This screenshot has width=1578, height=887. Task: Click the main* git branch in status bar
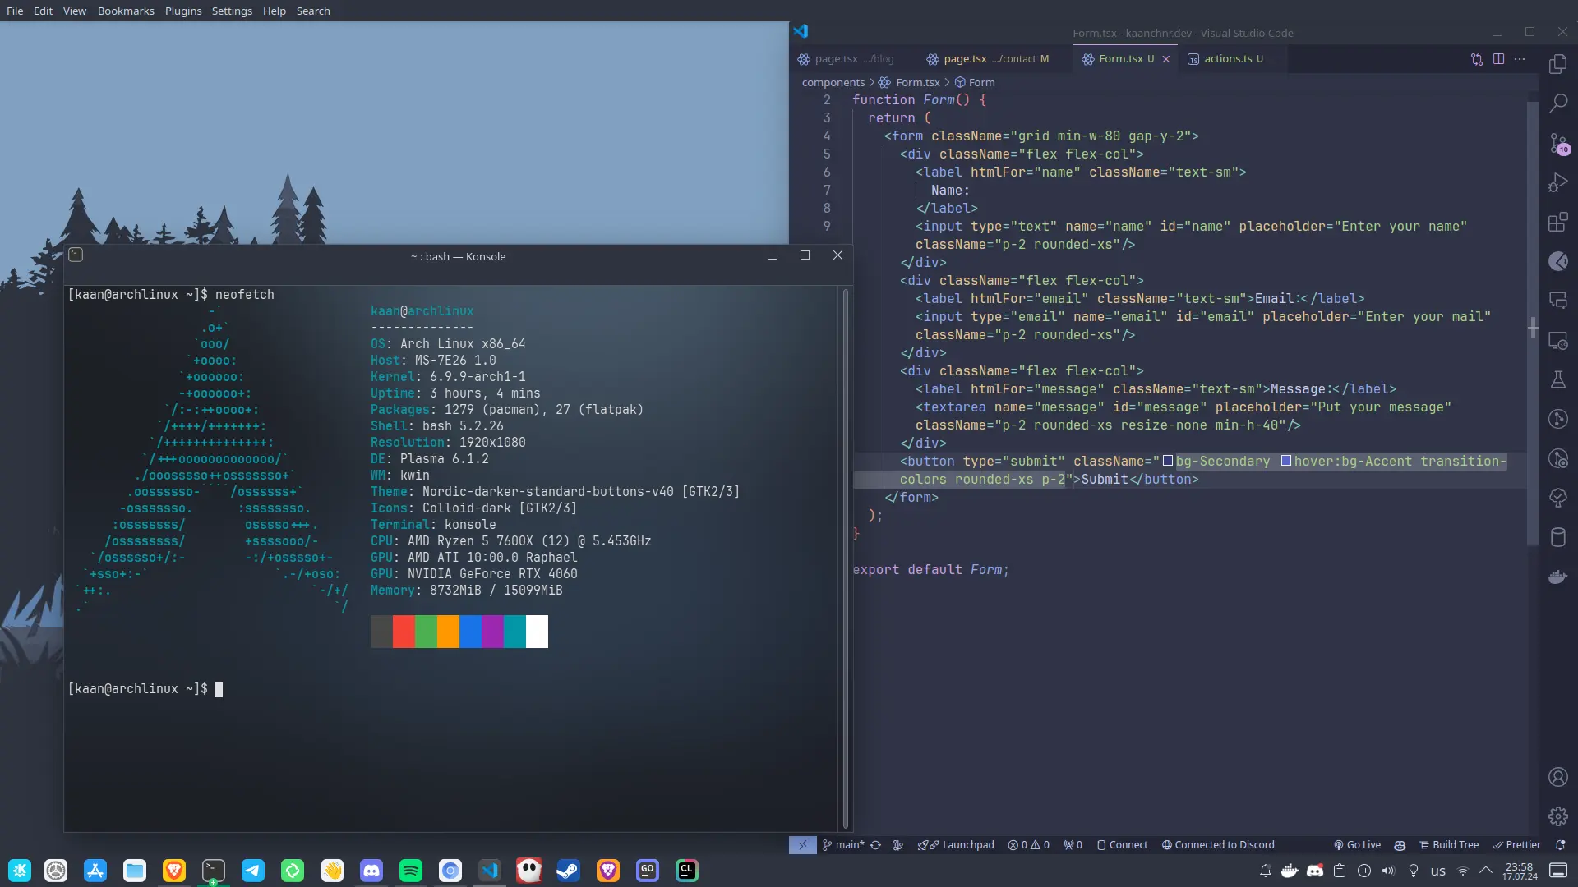pyautogui.click(x=843, y=845)
